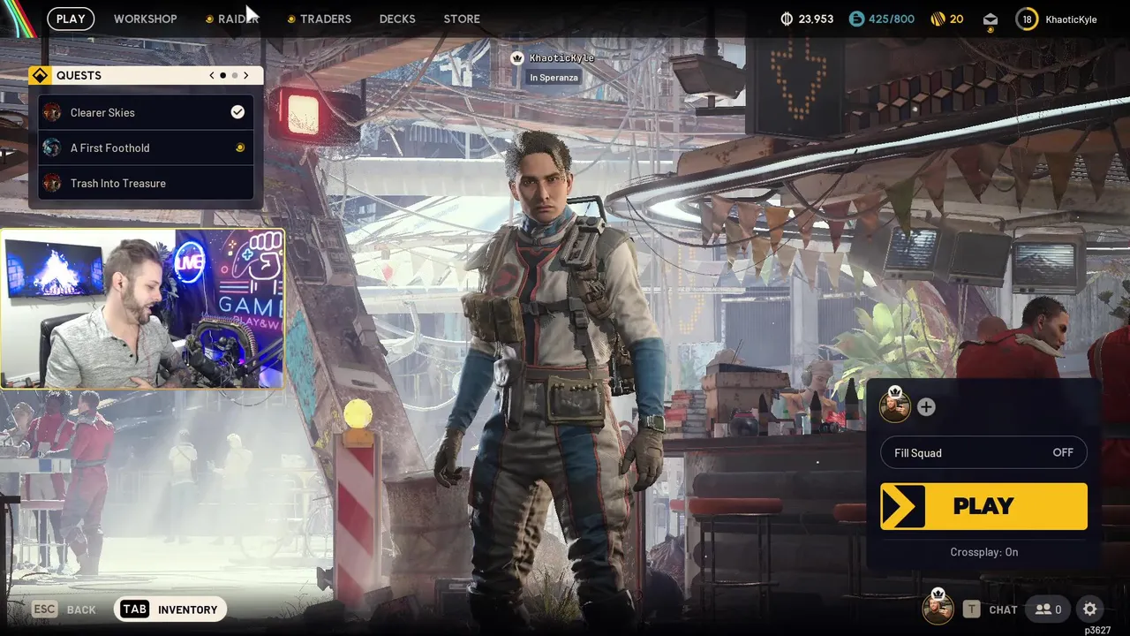Click the crown icon beside KhaoticKyle nameplate
This screenshot has width=1130, height=636.
point(517,57)
